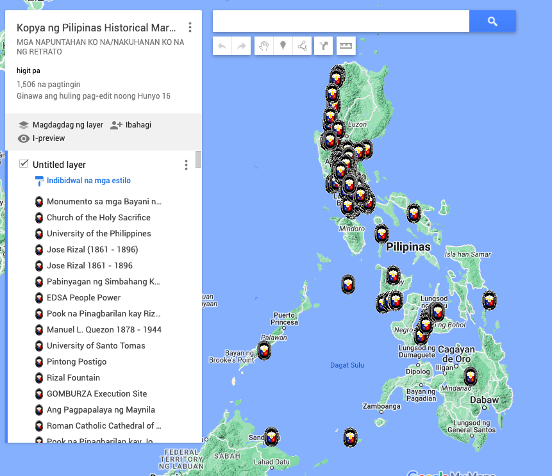This screenshot has height=476, width=552.
Task: Click the Undo arrow in the toolbar
Action: pos(222,45)
